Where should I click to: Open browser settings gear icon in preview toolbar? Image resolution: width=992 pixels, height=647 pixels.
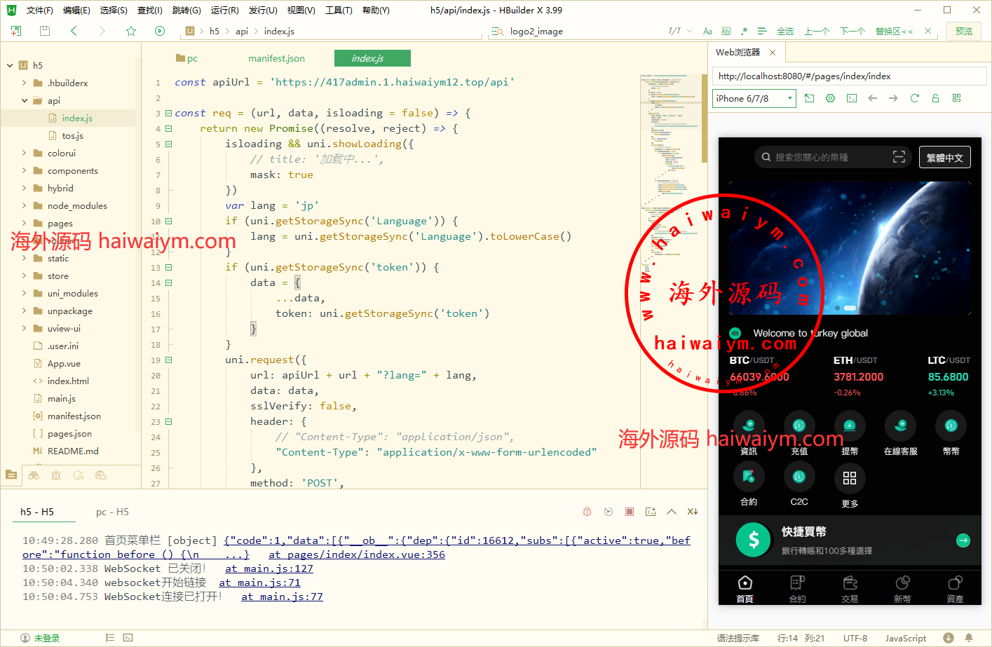(x=830, y=98)
